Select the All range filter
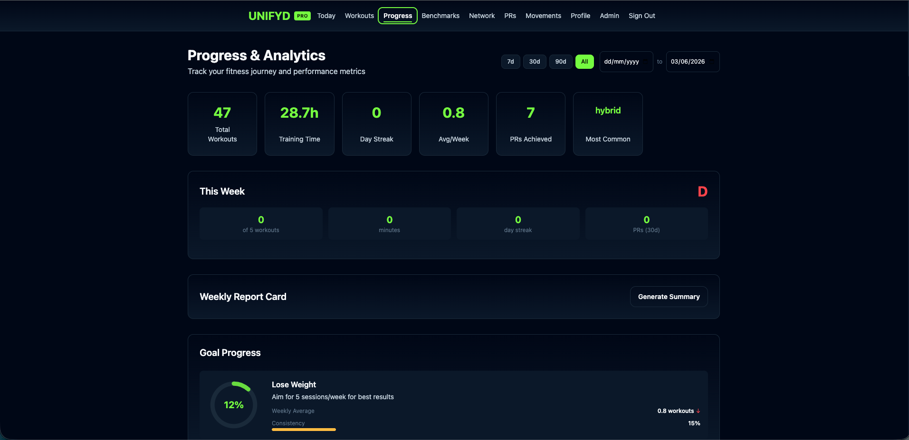Viewport: 909px width, 440px height. [x=584, y=62]
